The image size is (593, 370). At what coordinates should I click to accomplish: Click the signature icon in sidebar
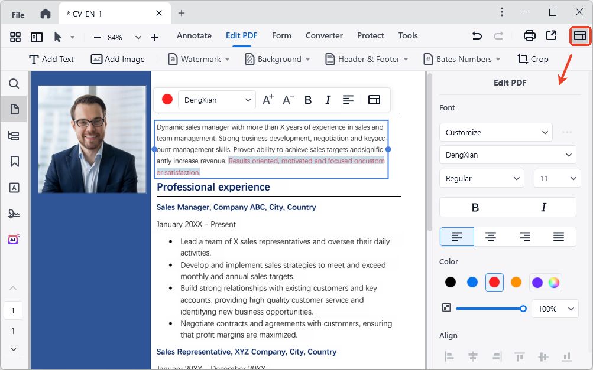(x=14, y=214)
